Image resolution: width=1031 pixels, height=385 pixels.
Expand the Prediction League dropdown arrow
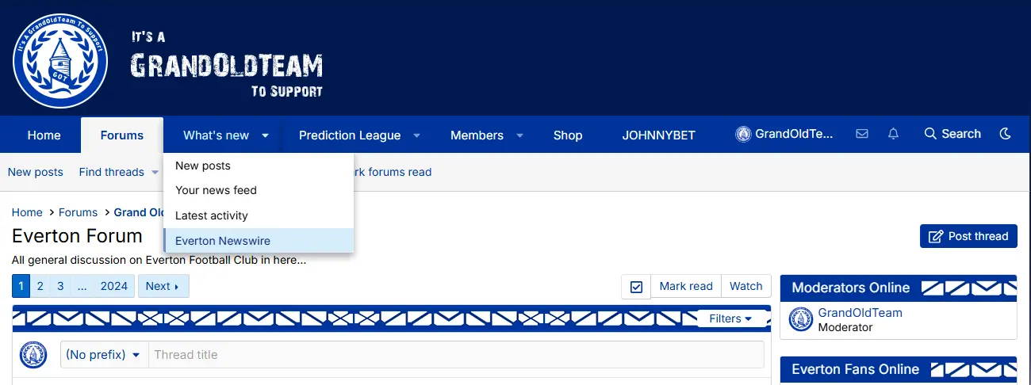pos(416,135)
